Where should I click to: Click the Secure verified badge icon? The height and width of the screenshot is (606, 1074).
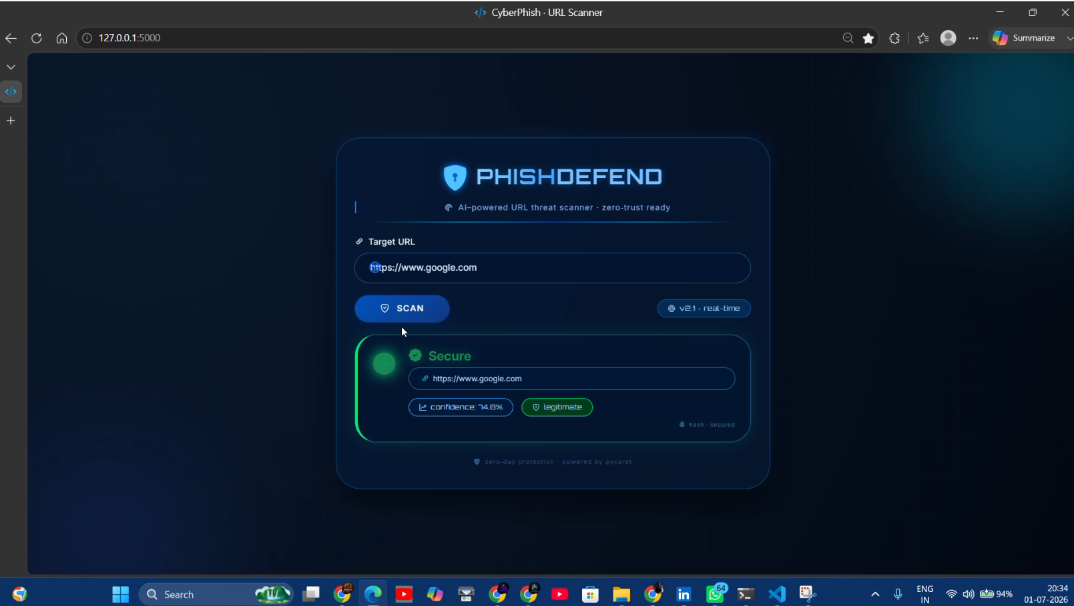click(x=415, y=355)
